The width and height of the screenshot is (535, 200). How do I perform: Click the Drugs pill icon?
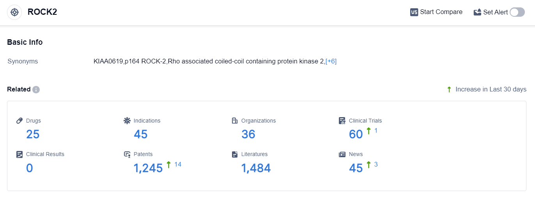point(19,121)
